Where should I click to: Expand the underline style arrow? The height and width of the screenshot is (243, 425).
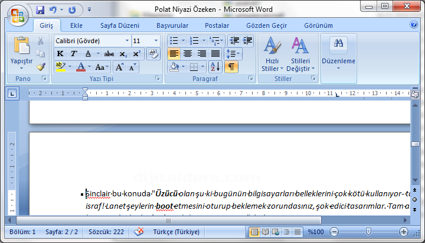98,54
